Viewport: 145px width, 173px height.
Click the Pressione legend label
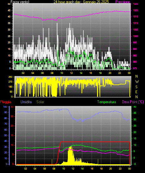click(x=123, y=2)
